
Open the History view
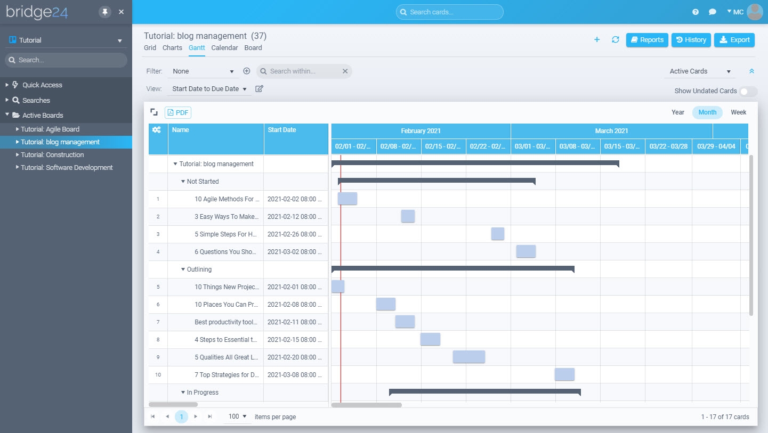(691, 40)
